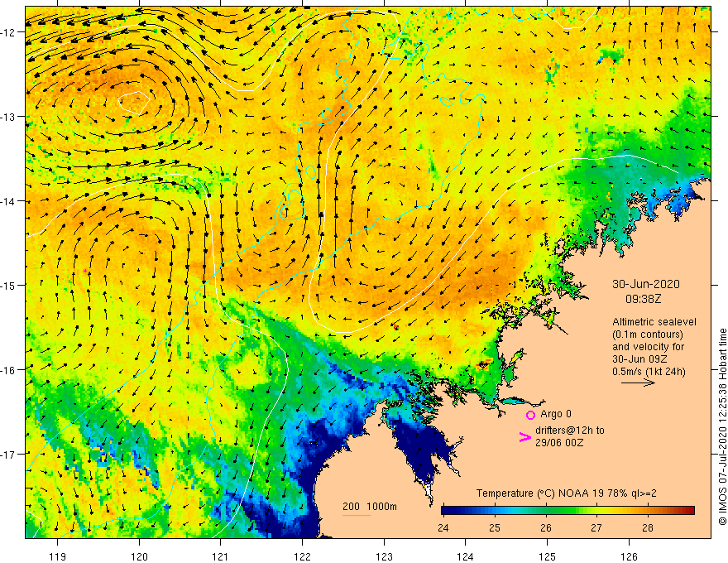The height and width of the screenshot is (563, 728).
Task: Click the colorbar tick label 26
Action: 545,527
